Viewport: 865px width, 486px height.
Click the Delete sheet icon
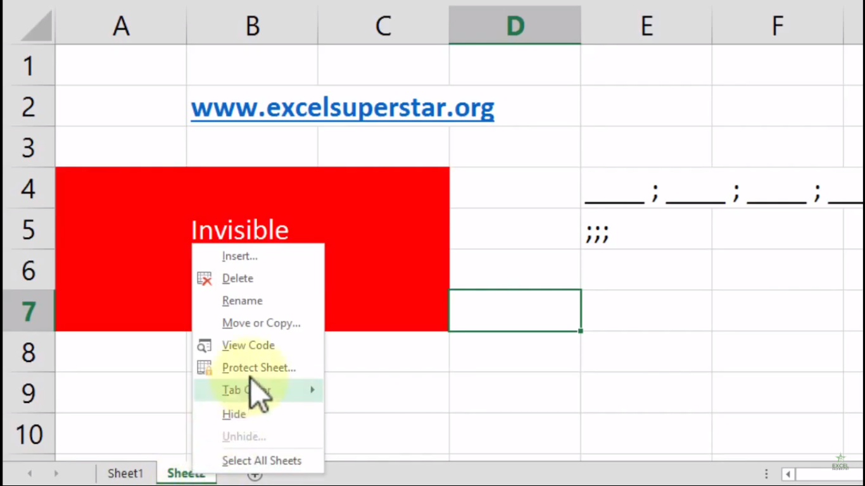point(205,278)
